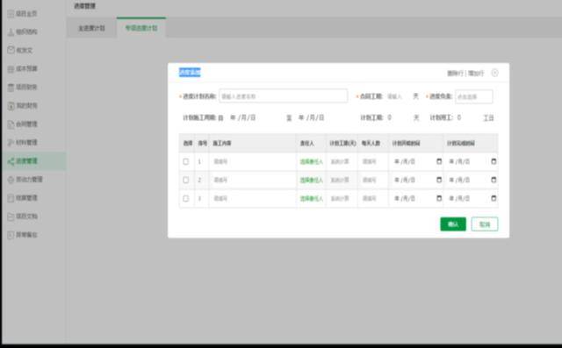Choose 选择责任人 in row 2

click(x=311, y=180)
